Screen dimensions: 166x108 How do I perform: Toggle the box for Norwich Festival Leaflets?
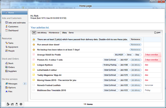click(34, 85)
